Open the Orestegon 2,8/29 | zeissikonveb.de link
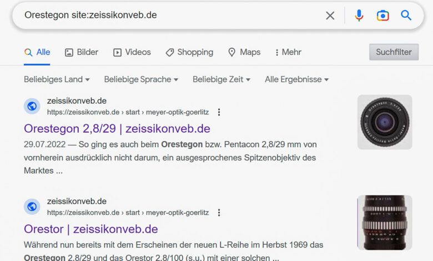The height and width of the screenshot is (261, 433). (117, 129)
